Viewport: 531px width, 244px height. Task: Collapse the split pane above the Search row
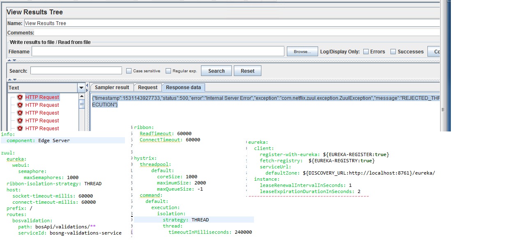pyautogui.click(x=9, y=60)
